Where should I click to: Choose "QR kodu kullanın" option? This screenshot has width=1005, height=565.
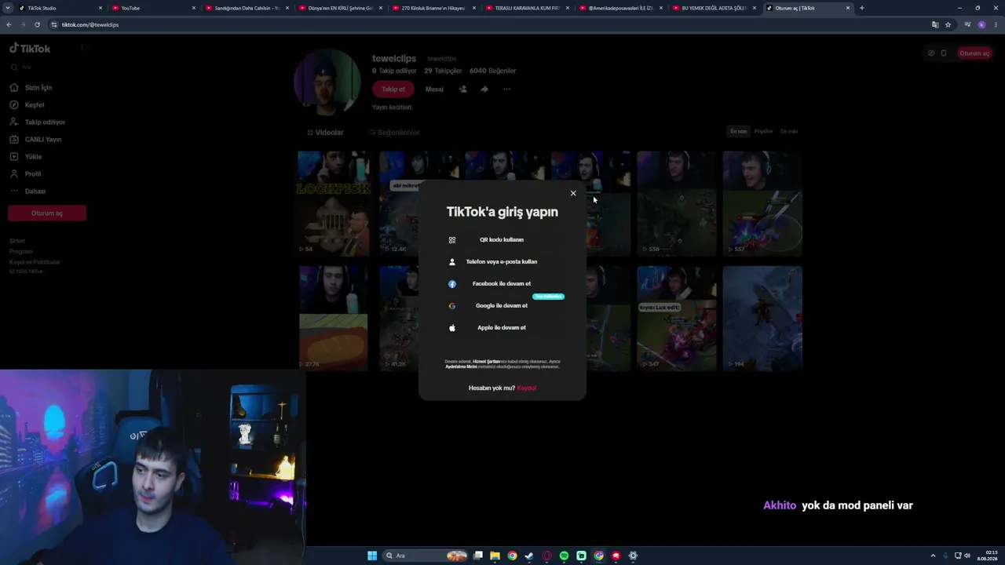(502, 240)
